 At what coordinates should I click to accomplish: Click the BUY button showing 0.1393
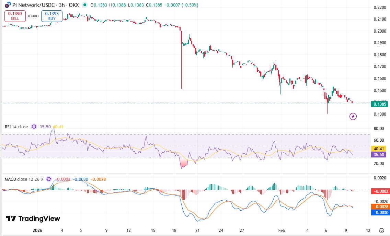tap(51, 16)
